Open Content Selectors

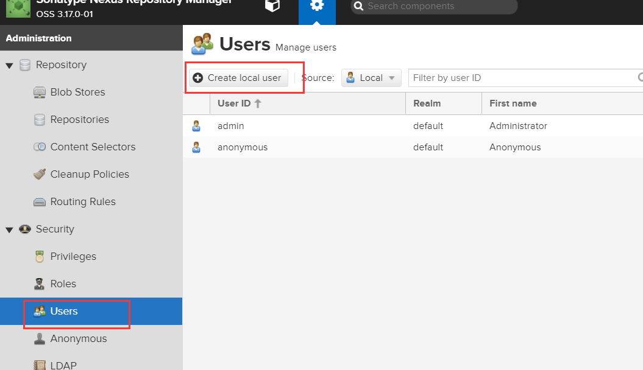(93, 147)
